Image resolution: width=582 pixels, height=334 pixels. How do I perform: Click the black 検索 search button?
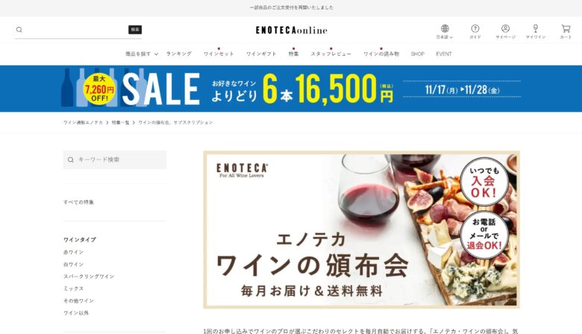click(135, 30)
